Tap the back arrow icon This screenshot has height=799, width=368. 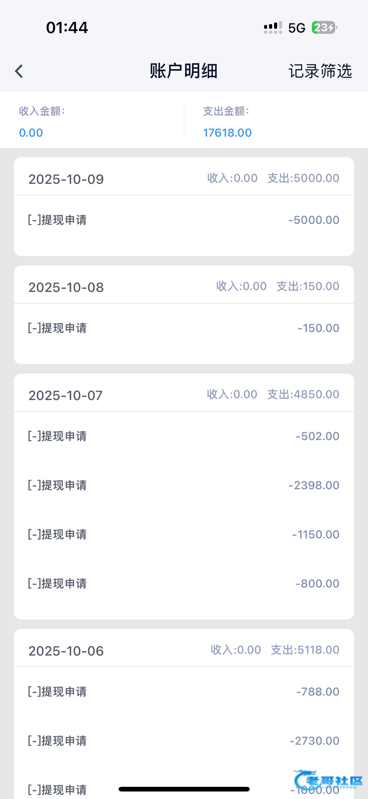tap(19, 71)
